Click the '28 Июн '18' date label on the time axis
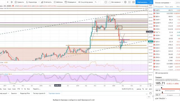This screenshot has height=101, width=180. click(58, 85)
